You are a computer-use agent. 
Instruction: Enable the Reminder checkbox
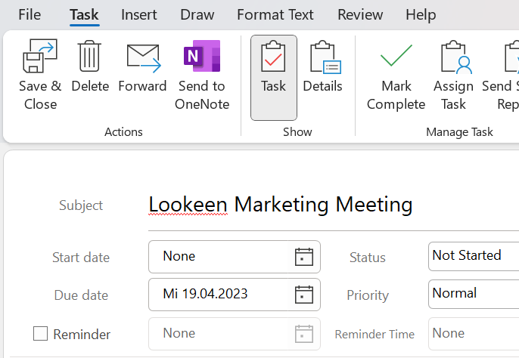tap(41, 334)
